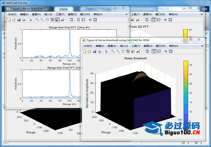Open 帮助(H) menu in background figure window
The image size is (211, 147).
[173, 14]
